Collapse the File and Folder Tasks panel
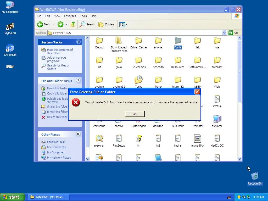Image resolution: width=268 pixels, height=201 pixels. point(78,80)
